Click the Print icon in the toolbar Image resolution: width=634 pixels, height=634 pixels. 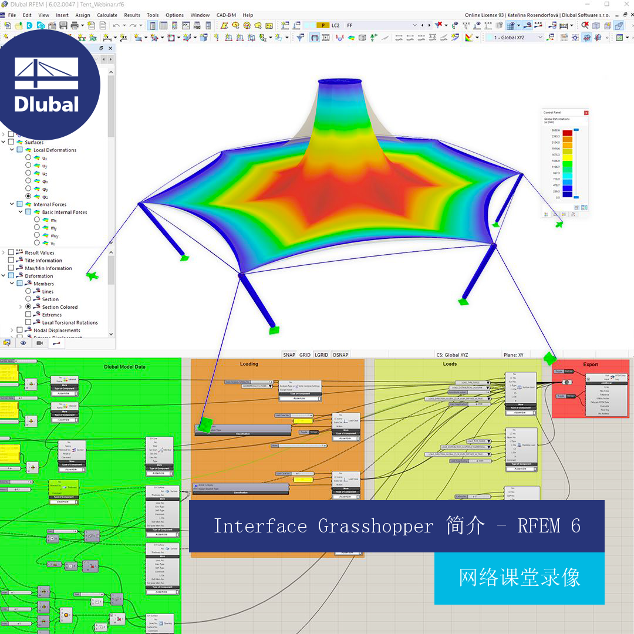pyautogui.click(x=74, y=25)
